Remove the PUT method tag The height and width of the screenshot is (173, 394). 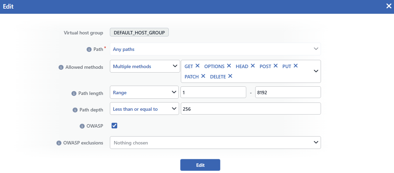pos(296,66)
